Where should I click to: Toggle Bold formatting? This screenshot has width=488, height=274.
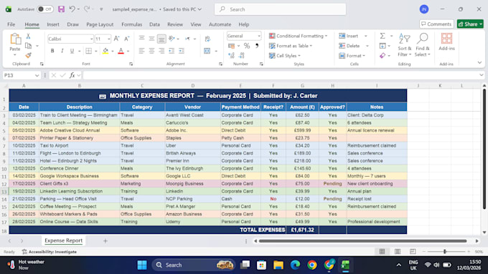(52, 51)
